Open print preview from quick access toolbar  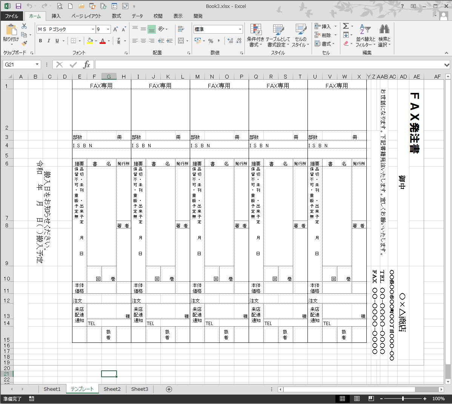(60, 6)
